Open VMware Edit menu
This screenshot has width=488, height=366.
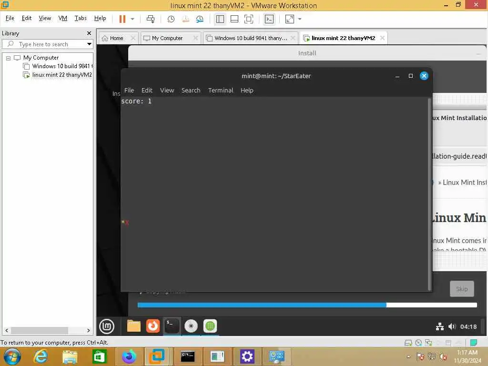27,18
